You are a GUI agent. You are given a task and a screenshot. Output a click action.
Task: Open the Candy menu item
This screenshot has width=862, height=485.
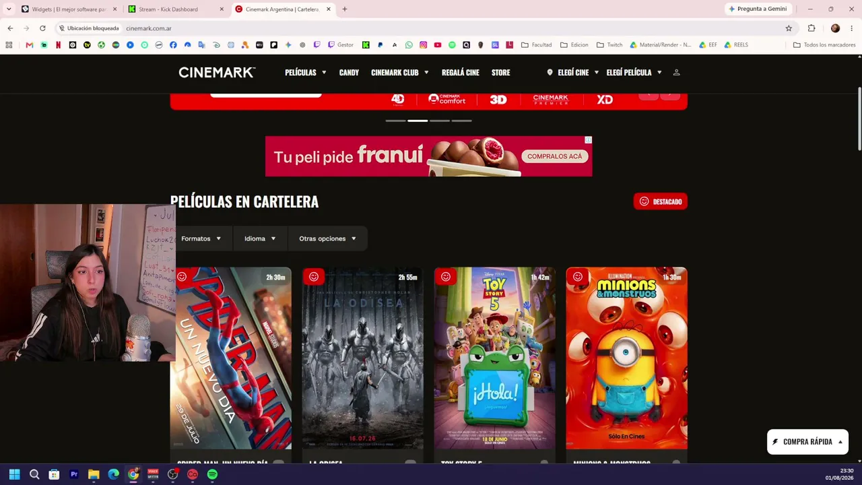[x=349, y=72]
